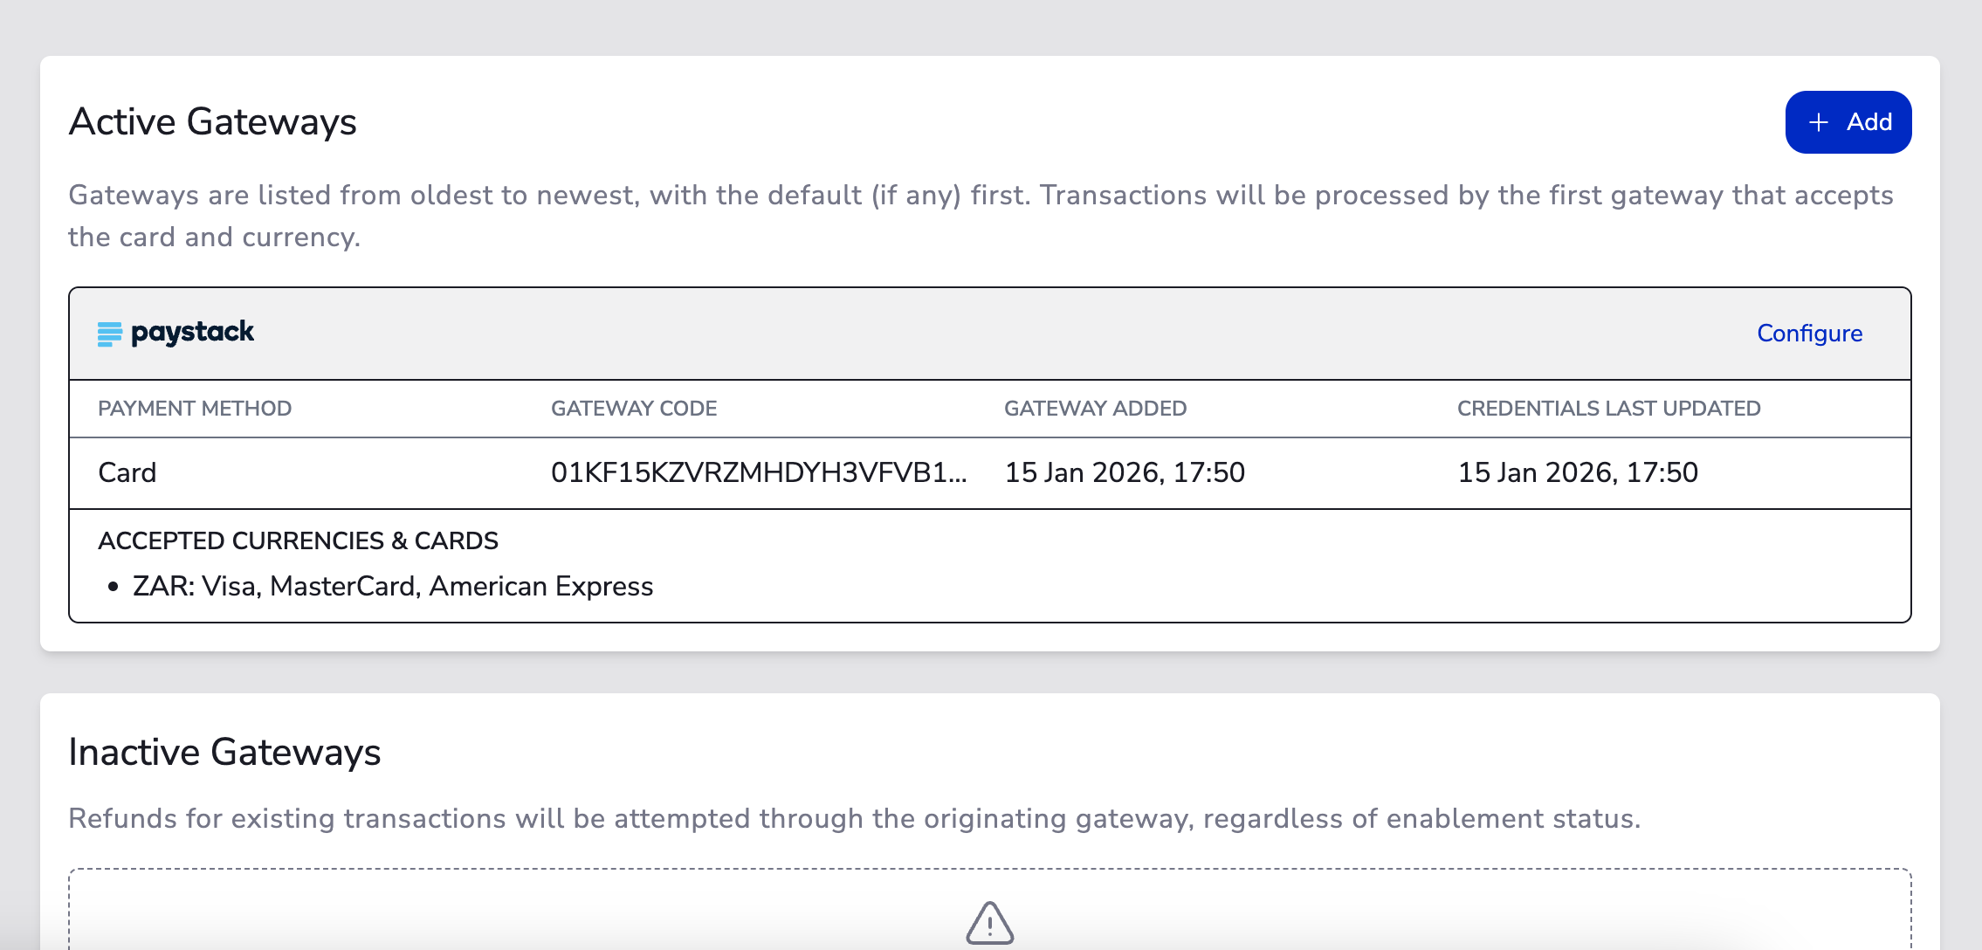Viewport: 1982px width, 950px height.
Task: Open the Configure link for Paystack
Action: pos(1809,334)
